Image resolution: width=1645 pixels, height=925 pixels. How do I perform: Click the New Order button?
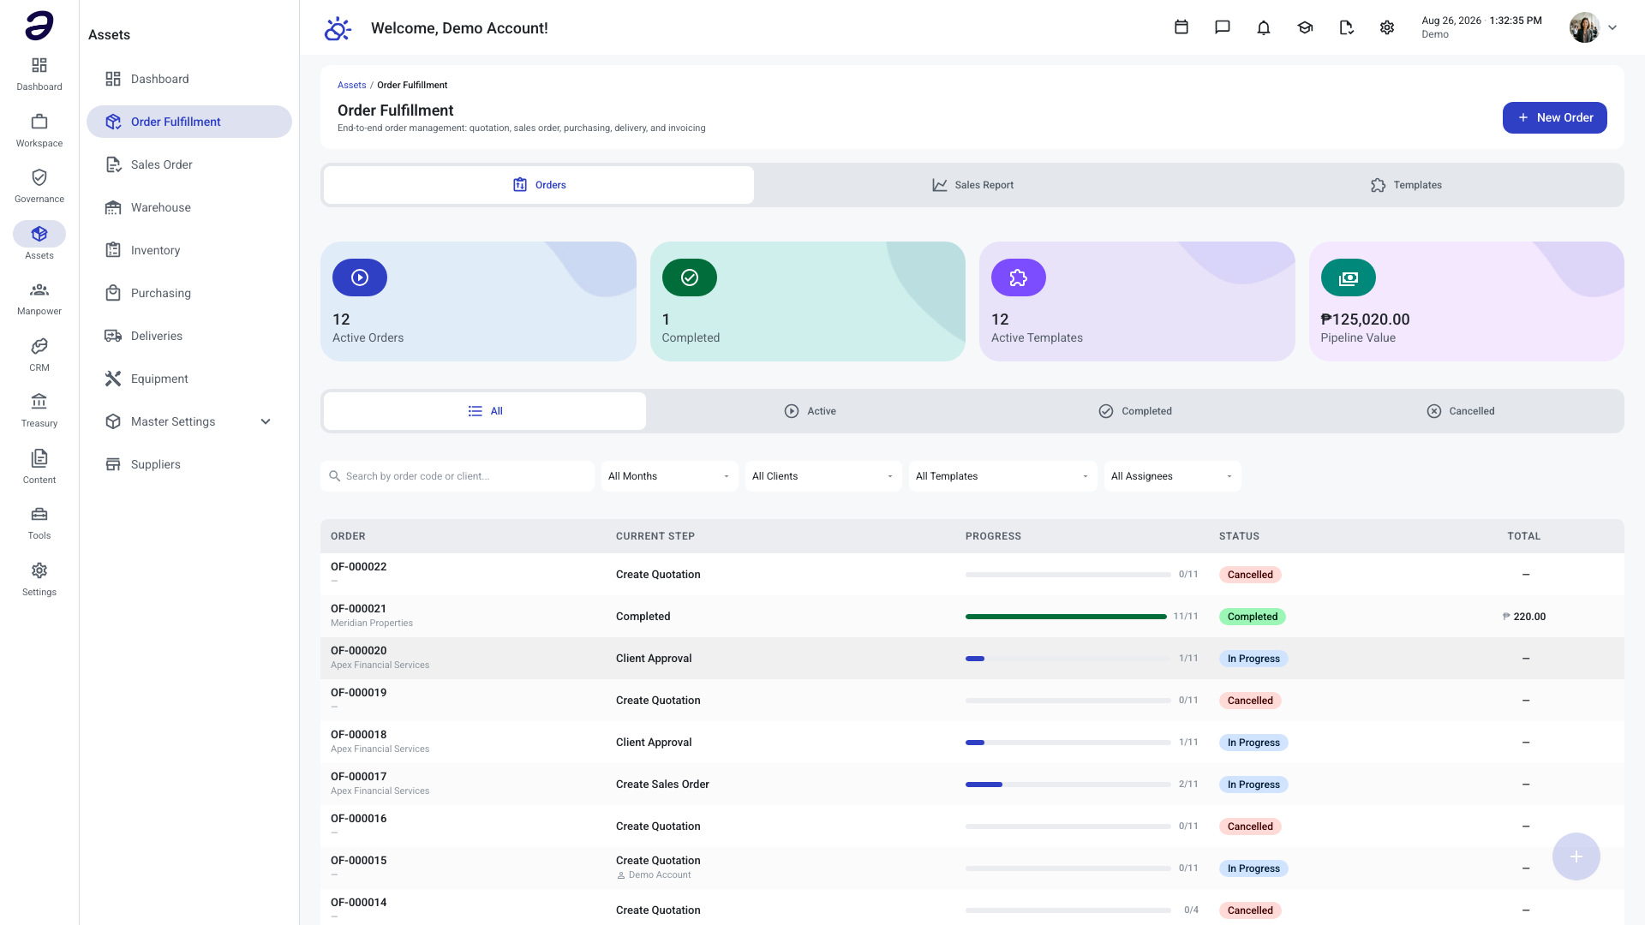coord(1554,117)
